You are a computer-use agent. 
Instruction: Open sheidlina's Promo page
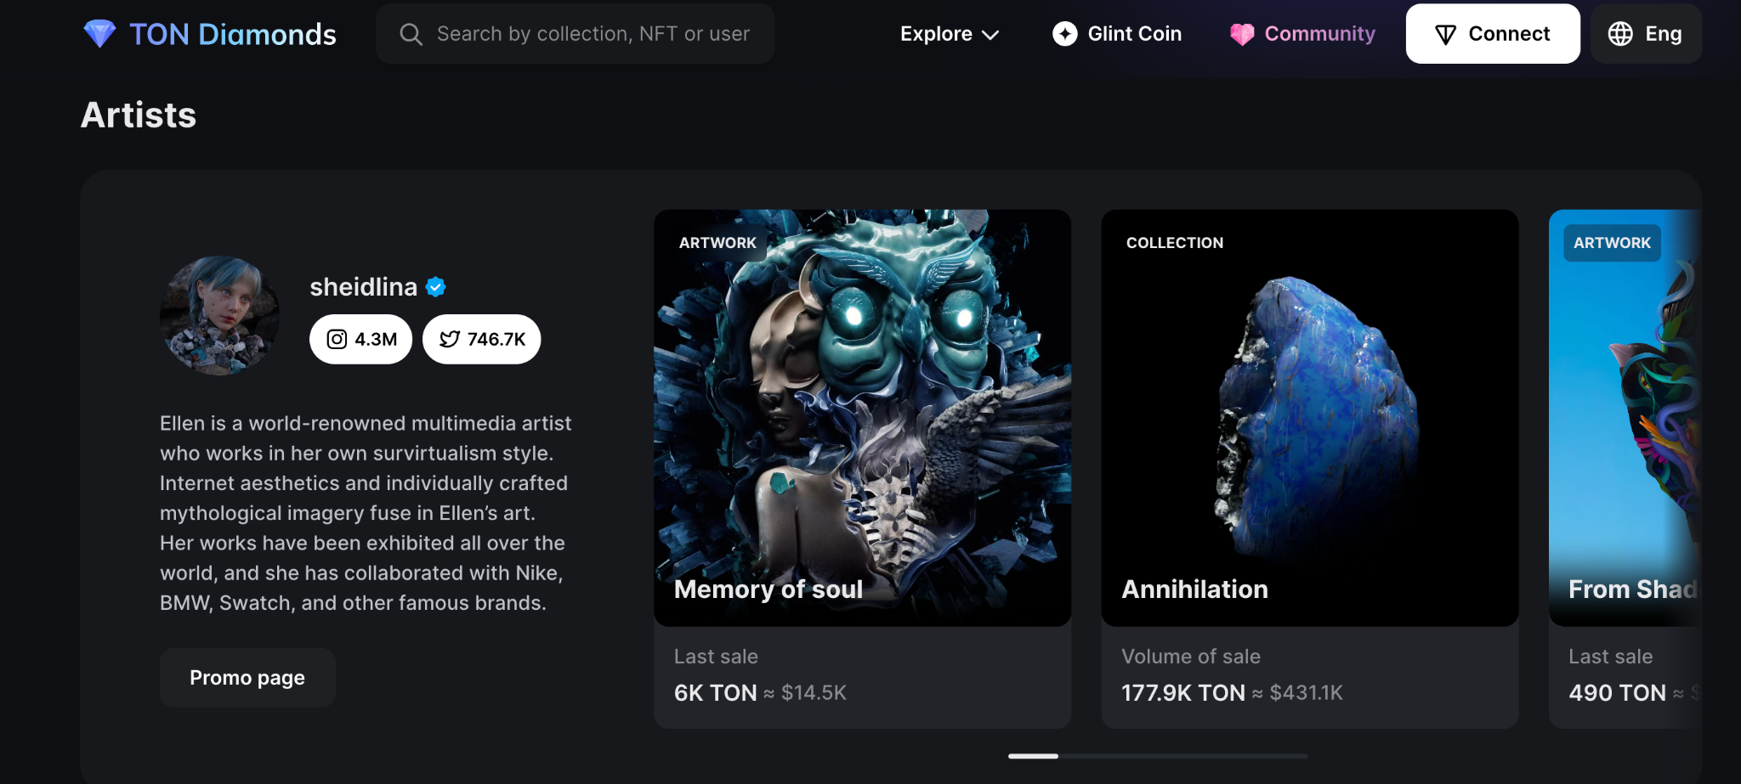click(247, 678)
